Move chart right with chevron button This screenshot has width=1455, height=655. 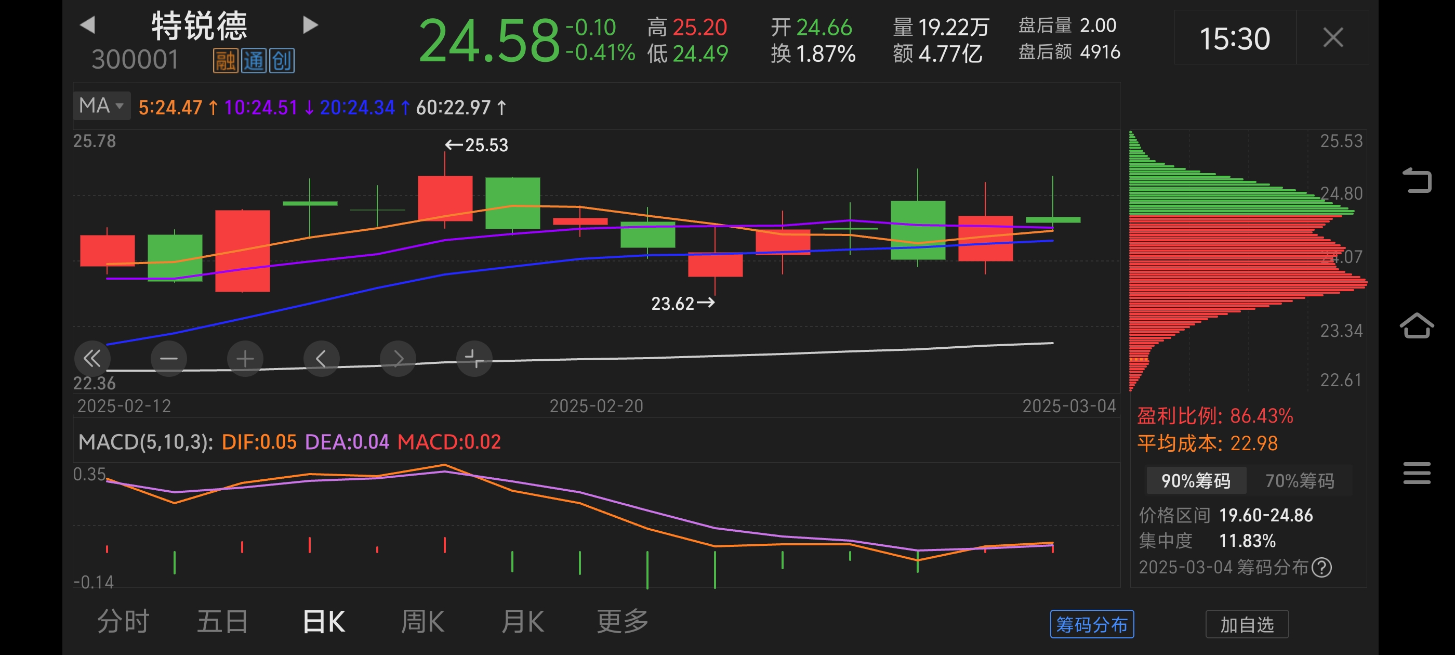[x=398, y=358]
